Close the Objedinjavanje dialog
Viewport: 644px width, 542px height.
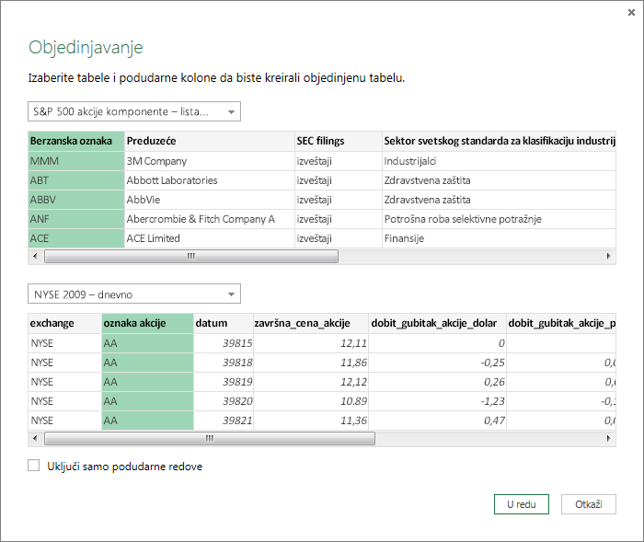click(631, 13)
